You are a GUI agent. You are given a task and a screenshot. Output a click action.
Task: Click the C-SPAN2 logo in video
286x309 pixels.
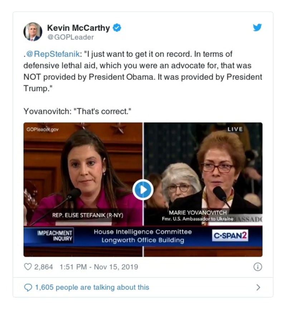(x=230, y=236)
